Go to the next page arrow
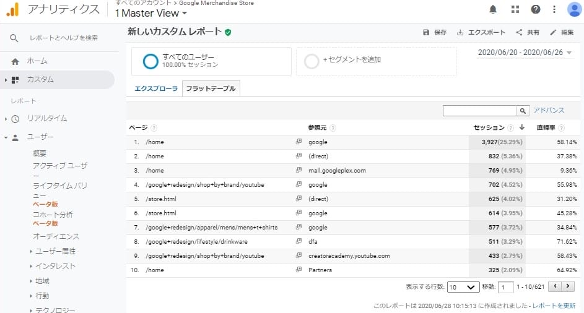The image size is (584, 313). [x=568, y=286]
